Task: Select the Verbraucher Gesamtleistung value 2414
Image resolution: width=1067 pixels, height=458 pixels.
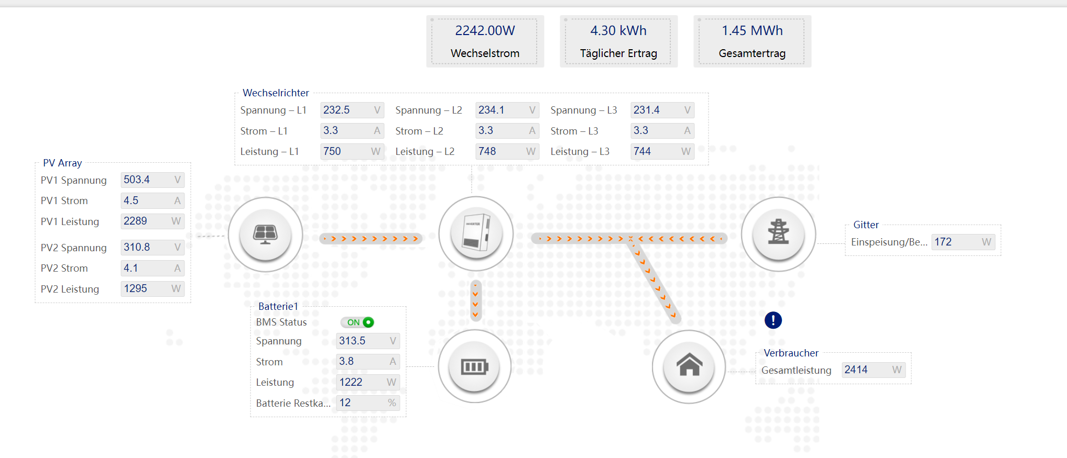Action: [873, 370]
